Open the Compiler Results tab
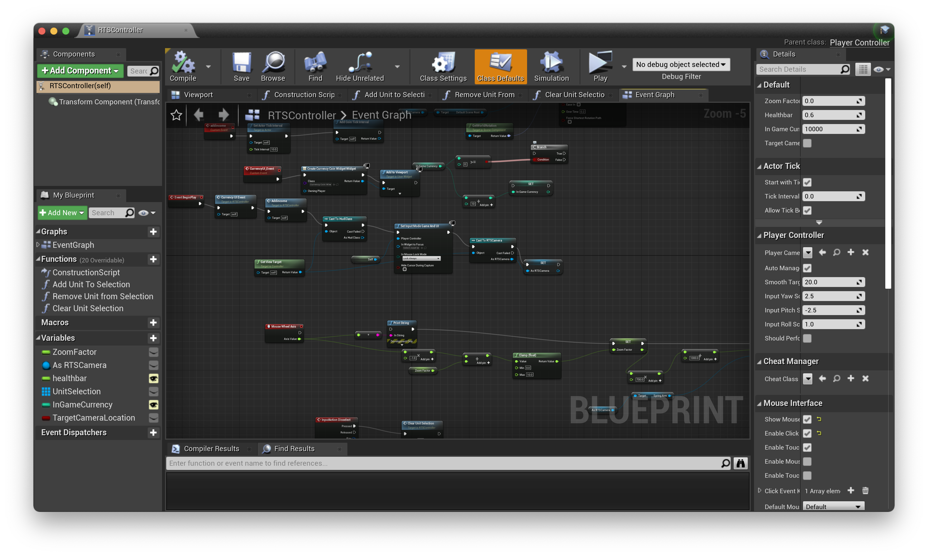The height and width of the screenshot is (556, 928). coord(211,448)
